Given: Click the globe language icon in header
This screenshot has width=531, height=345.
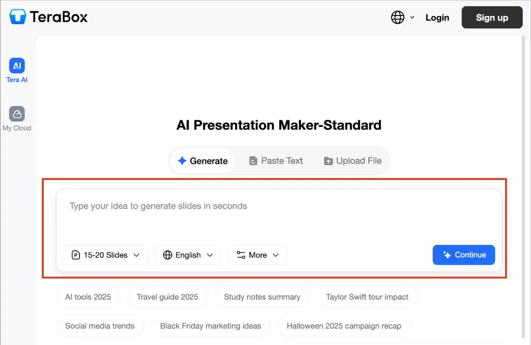Looking at the screenshot, I should (x=398, y=17).
